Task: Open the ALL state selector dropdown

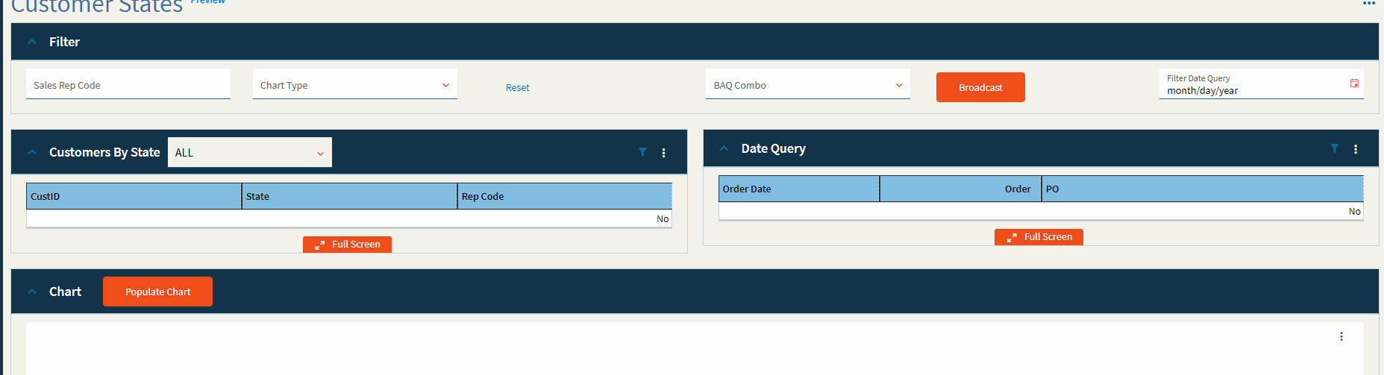Action: coord(249,153)
